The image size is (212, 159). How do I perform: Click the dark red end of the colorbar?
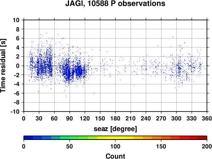coord(202,138)
